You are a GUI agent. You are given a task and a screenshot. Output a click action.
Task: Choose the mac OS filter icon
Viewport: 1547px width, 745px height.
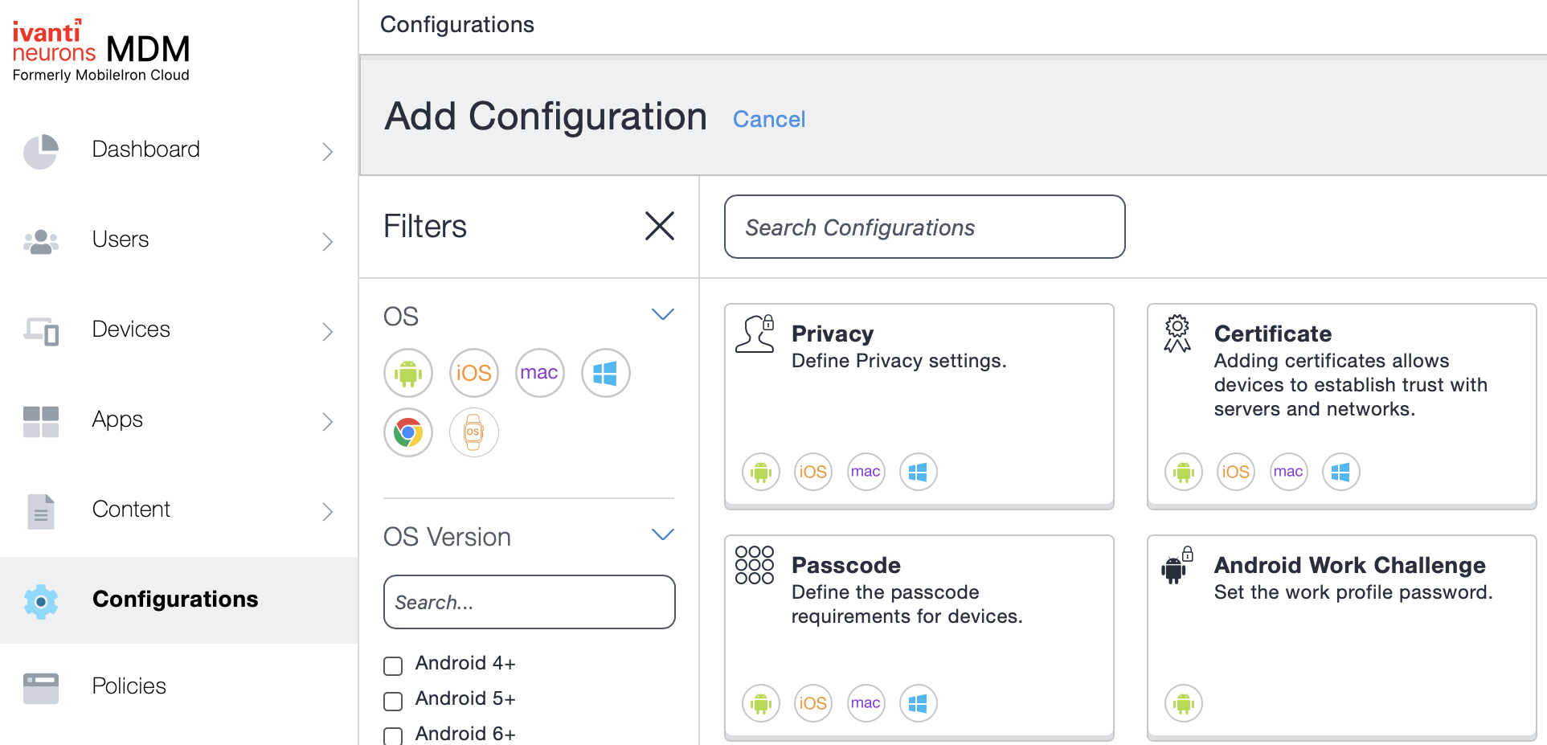(539, 373)
